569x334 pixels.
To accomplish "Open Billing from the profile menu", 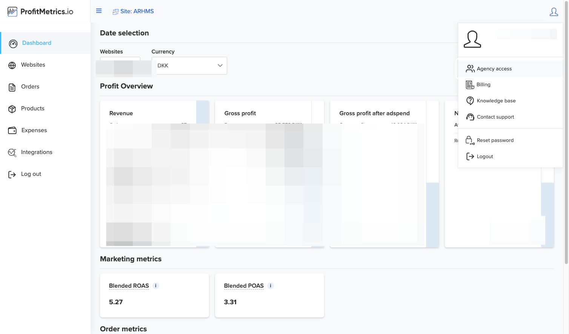I will point(510,85).
